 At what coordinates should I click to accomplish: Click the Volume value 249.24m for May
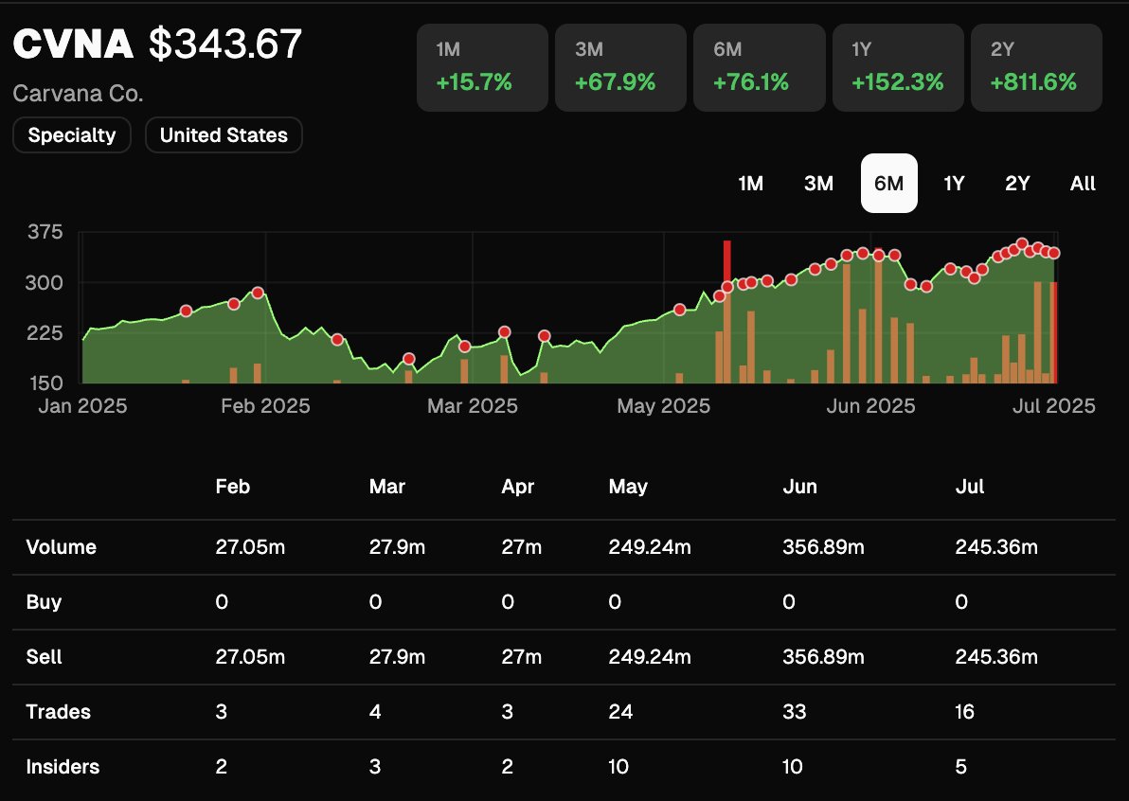pyautogui.click(x=650, y=547)
